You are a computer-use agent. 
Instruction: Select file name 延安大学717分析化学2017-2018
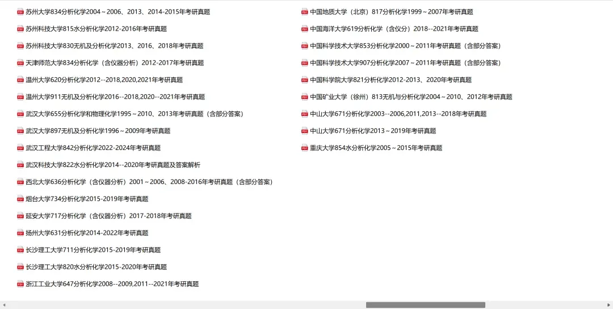[x=108, y=216]
